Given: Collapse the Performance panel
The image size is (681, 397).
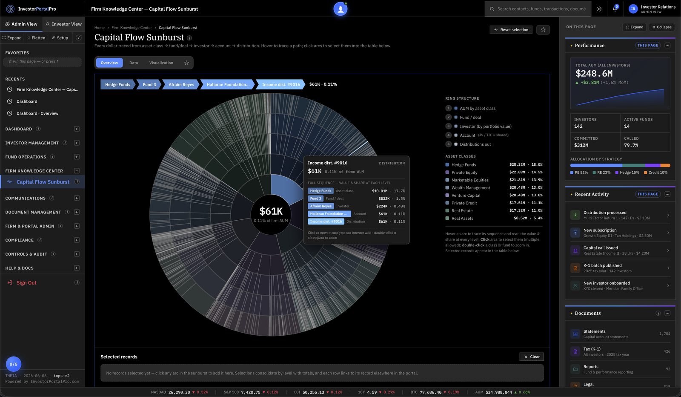Looking at the screenshot, I should tap(667, 45).
